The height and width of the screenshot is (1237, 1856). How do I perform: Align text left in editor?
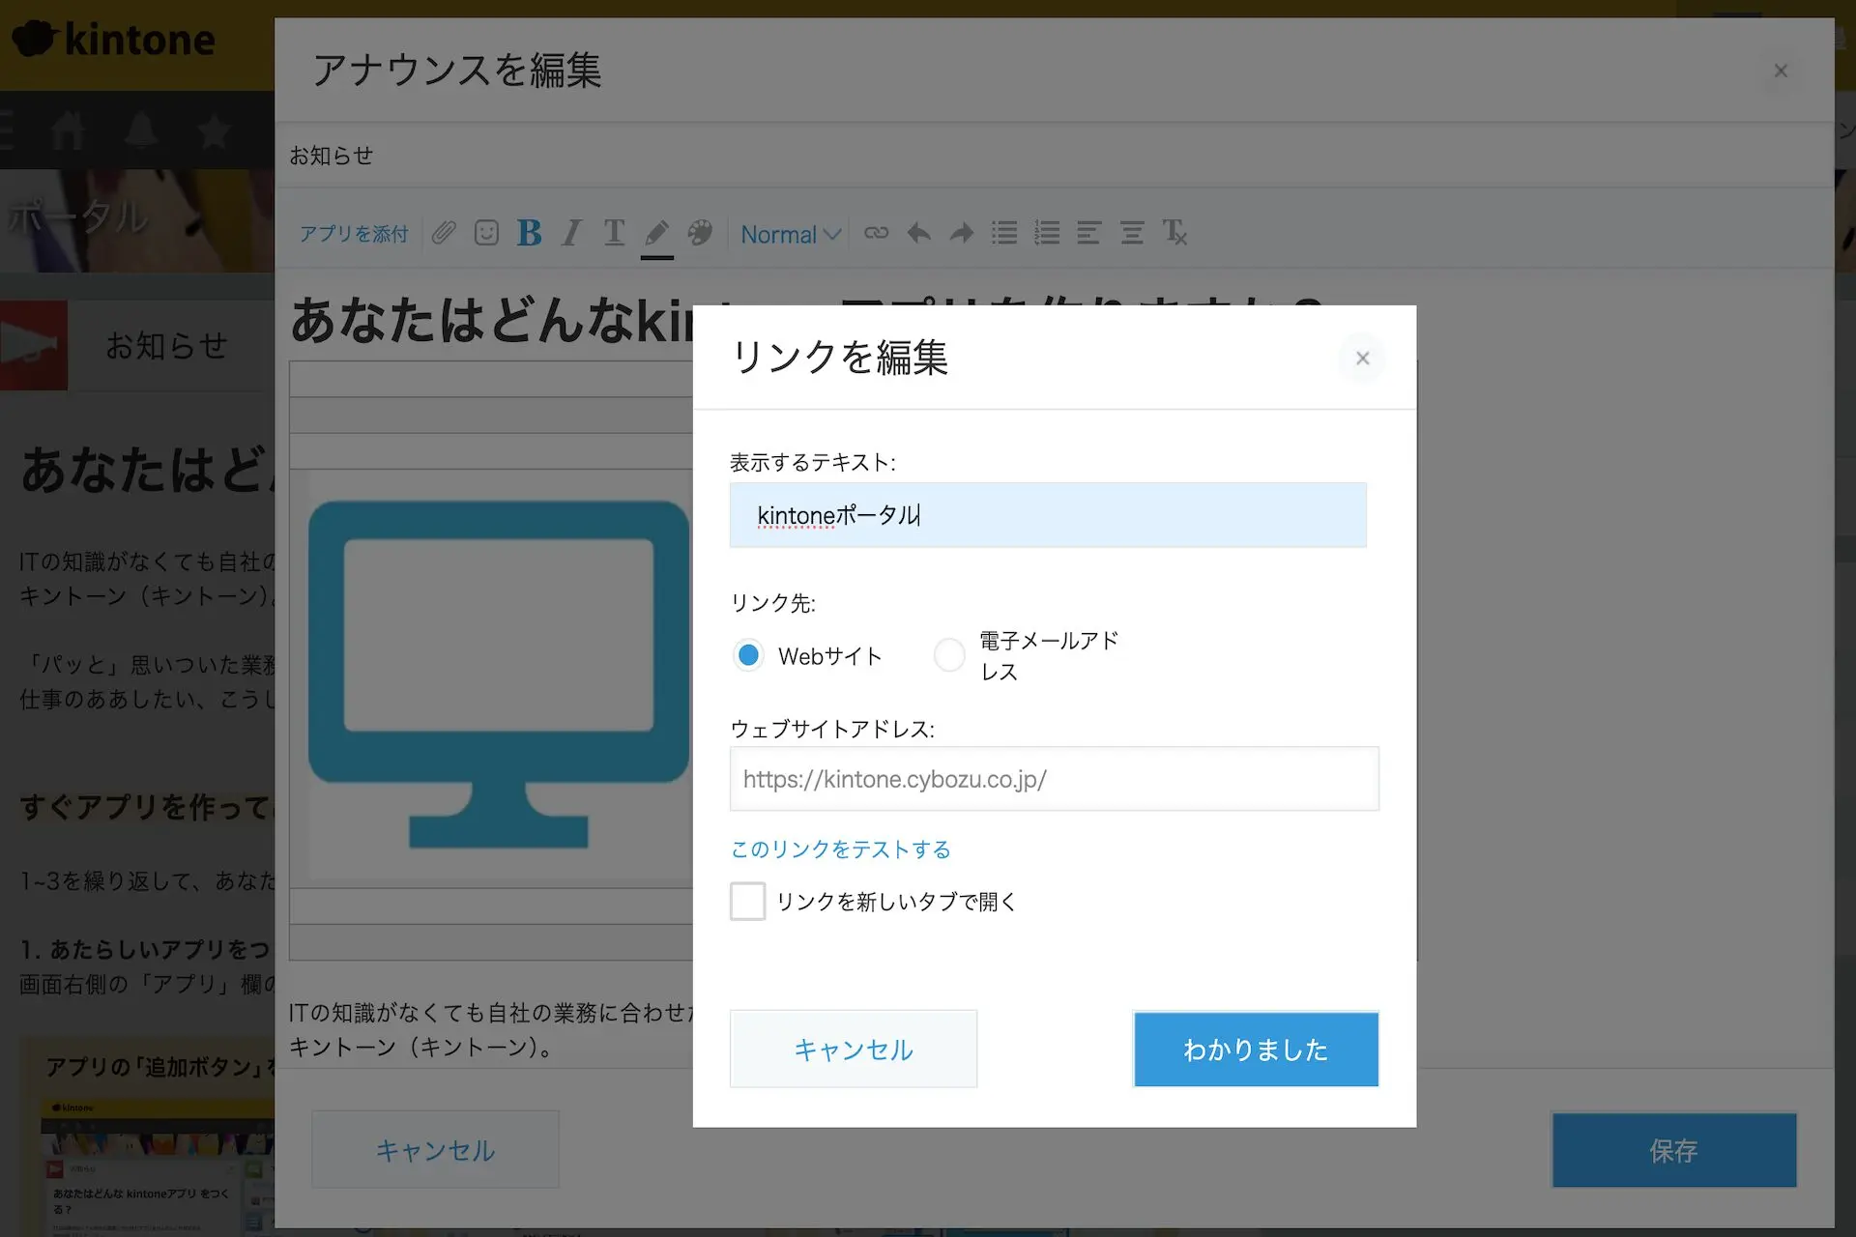coord(1089,233)
